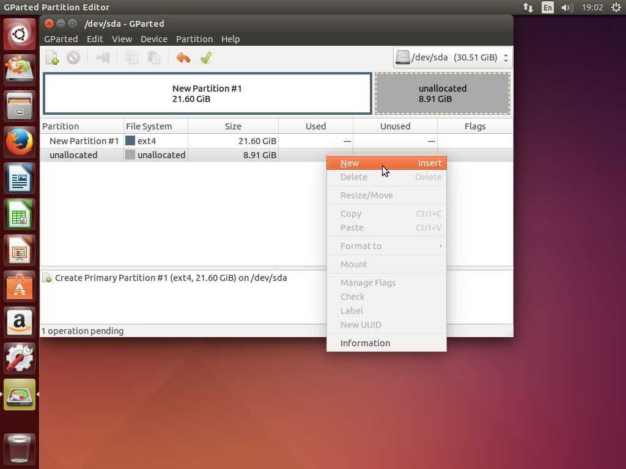Open the Partition menu
Image resolution: width=626 pixels, height=469 pixels.
[x=194, y=39]
